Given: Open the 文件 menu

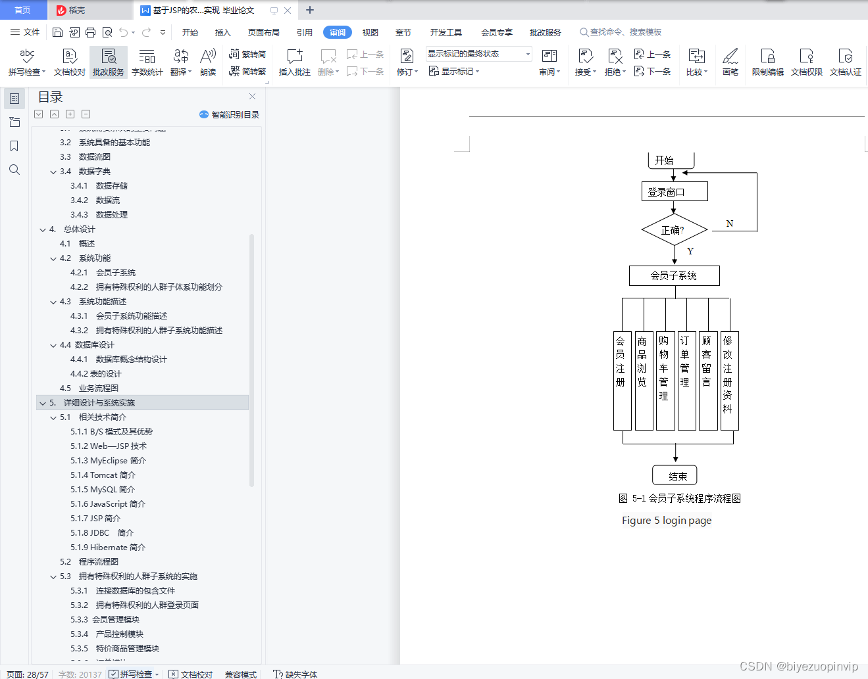Looking at the screenshot, I should coord(25,32).
